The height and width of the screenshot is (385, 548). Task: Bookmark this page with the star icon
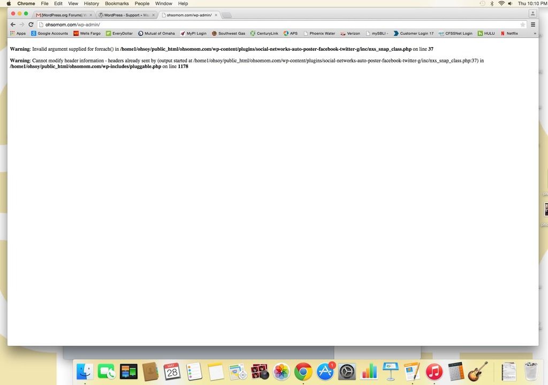tap(522, 25)
